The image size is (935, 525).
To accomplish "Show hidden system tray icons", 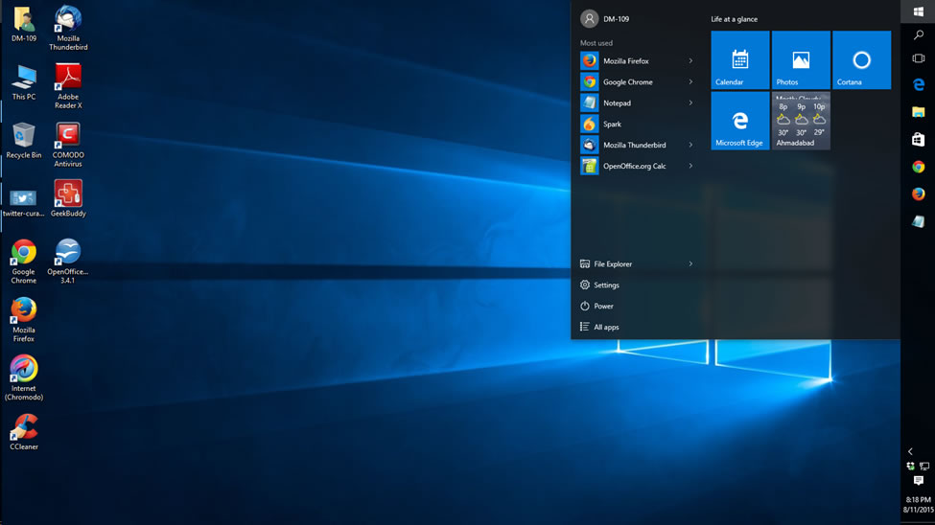I will coord(911,451).
